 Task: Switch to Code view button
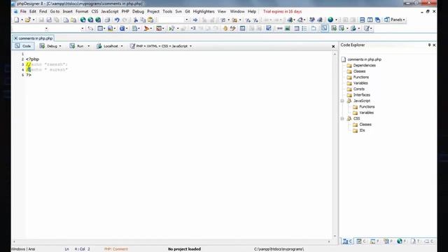(x=23, y=46)
